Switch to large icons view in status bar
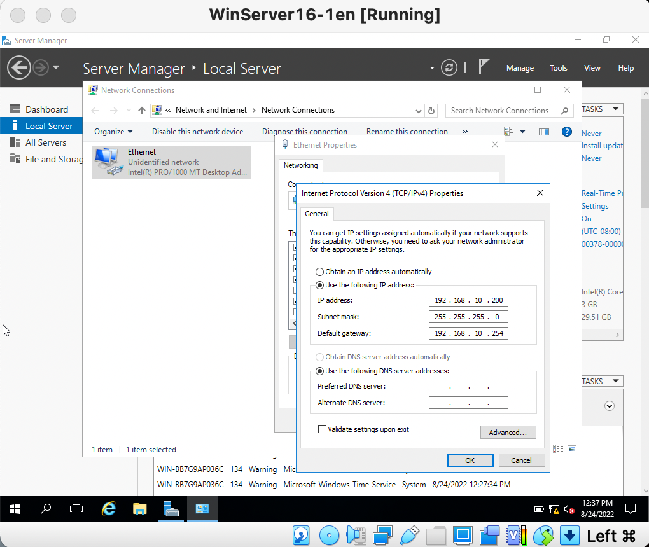 click(x=572, y=449)
